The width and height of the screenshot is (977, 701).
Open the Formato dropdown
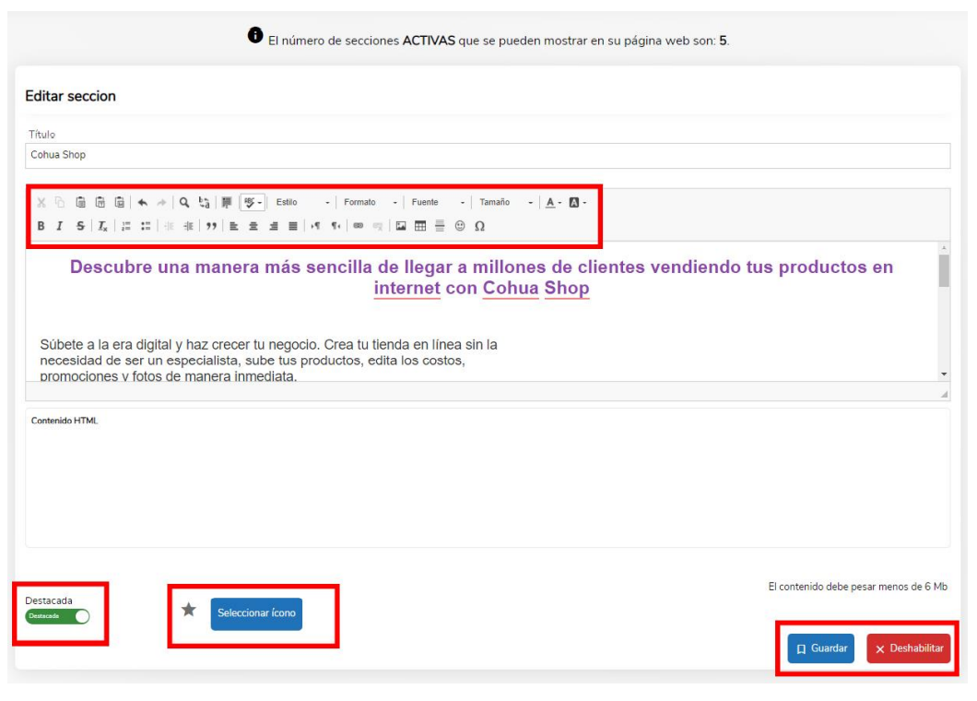click(x=371, y=202)
